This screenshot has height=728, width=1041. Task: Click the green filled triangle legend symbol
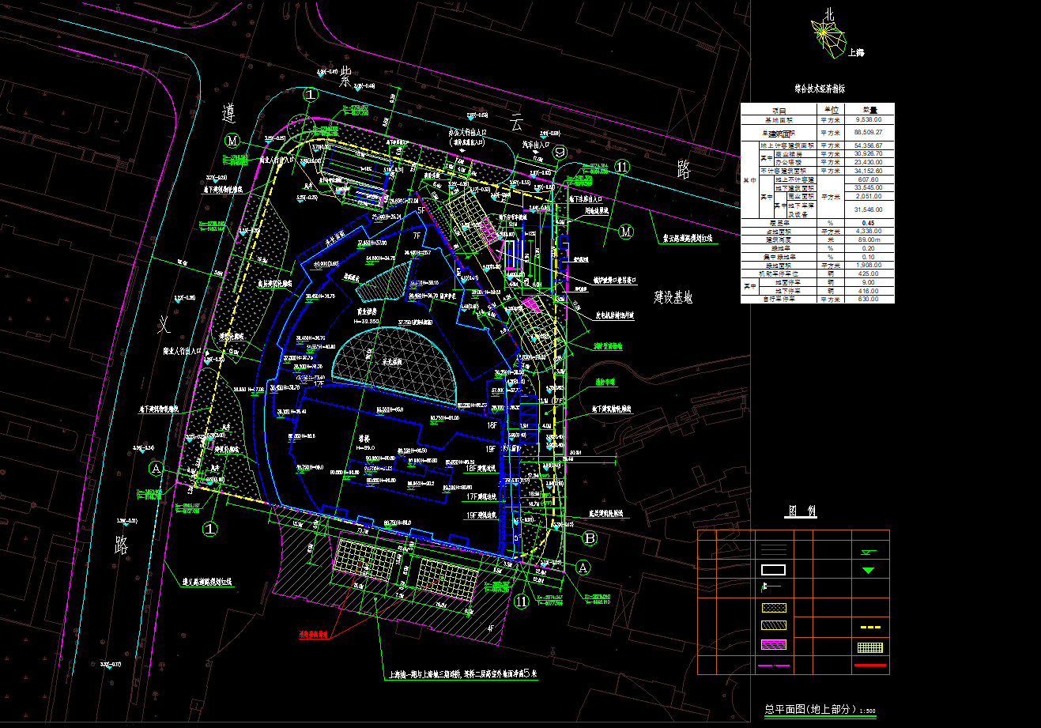(x=869, y=570)
